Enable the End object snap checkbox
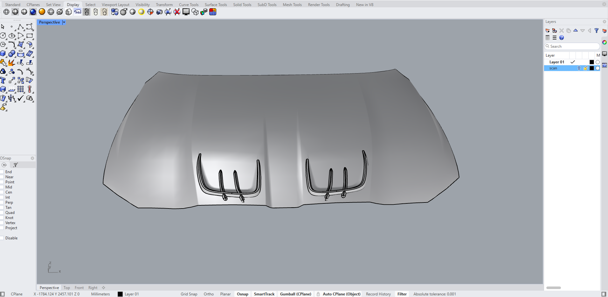The width and height of the screenshot is (608, 297). tap(2, 172)
